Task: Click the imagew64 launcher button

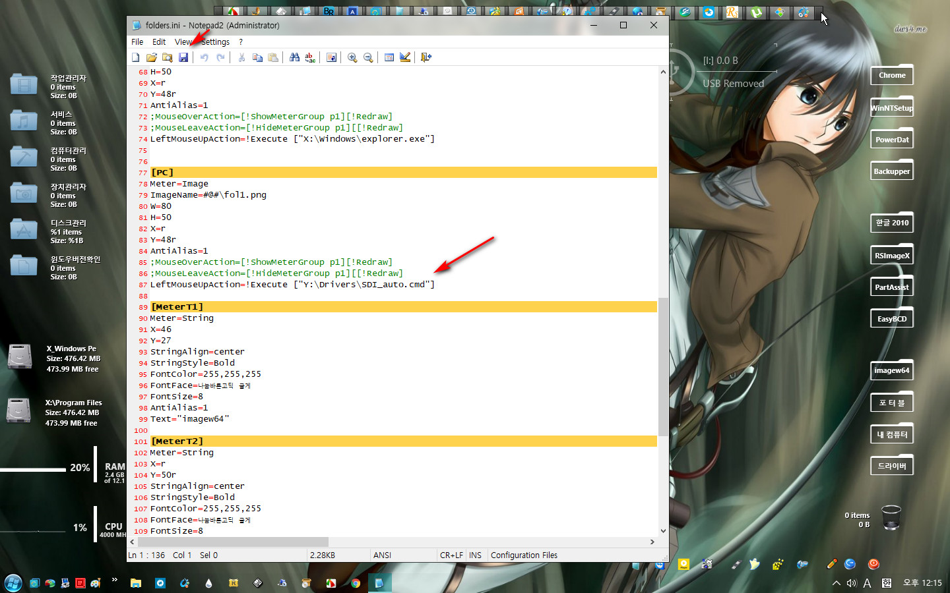Action: [892, 370]
